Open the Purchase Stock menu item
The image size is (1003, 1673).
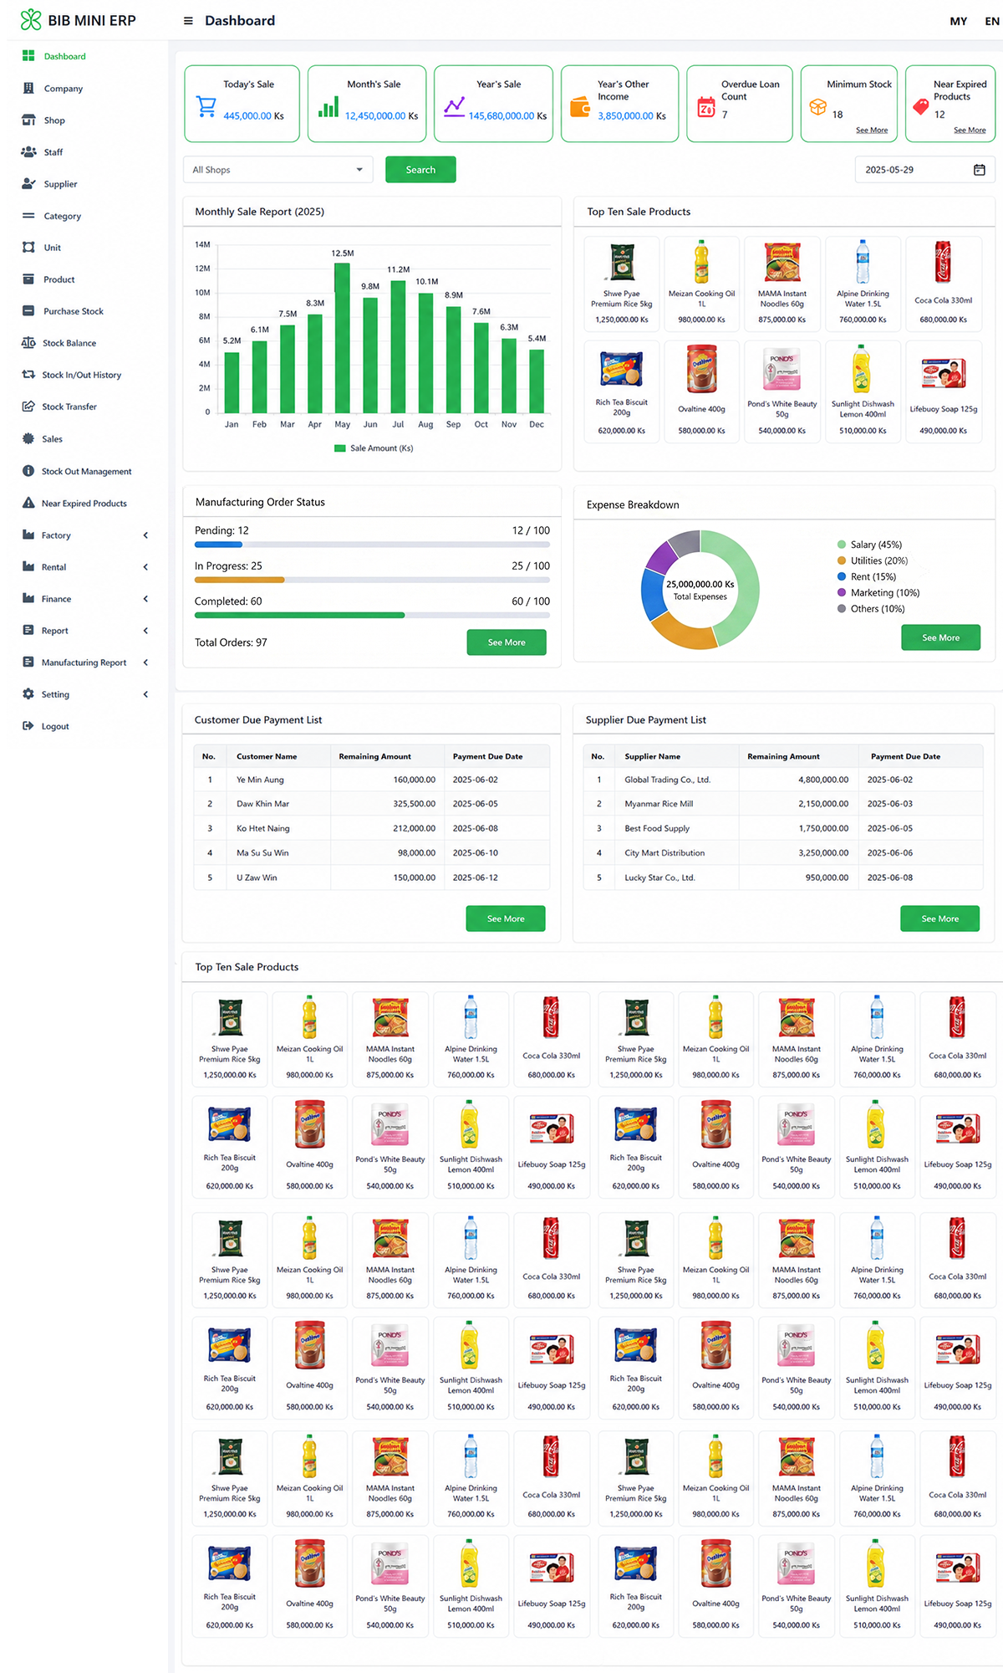tap(74, 311)
